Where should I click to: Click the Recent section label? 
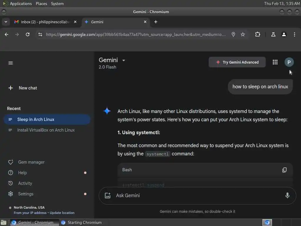point(14,109)
